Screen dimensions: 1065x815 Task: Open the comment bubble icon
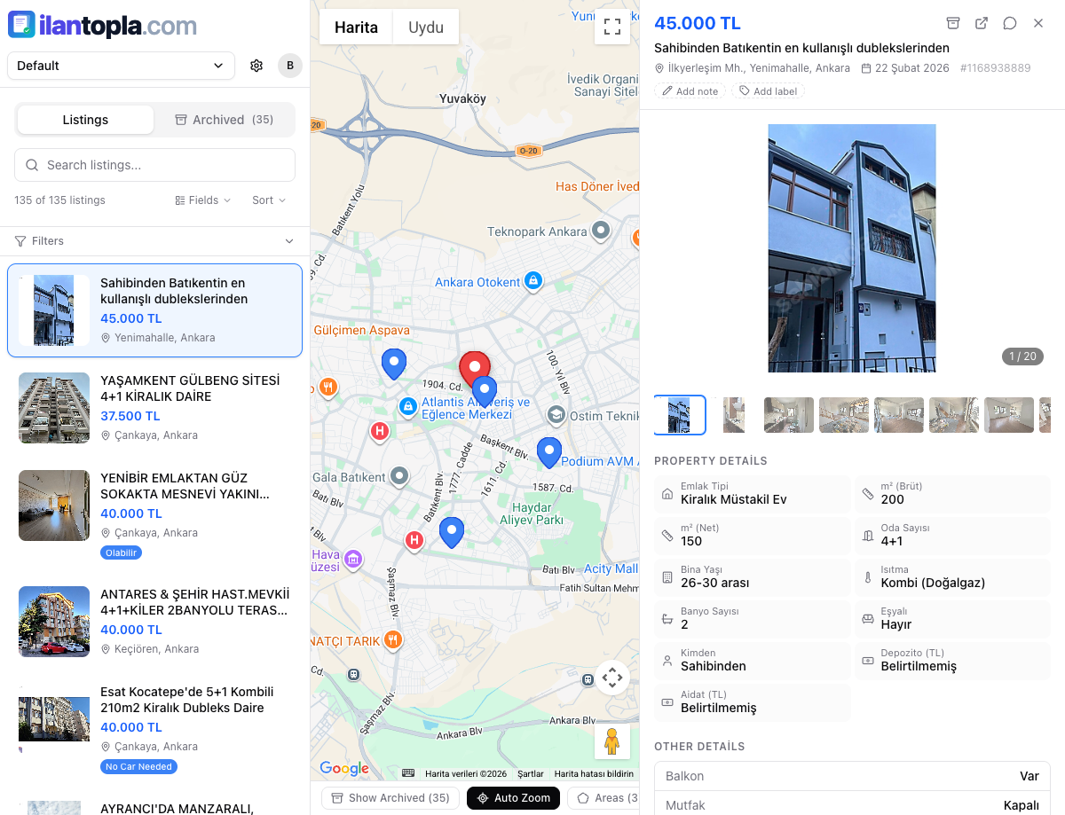1010,23
